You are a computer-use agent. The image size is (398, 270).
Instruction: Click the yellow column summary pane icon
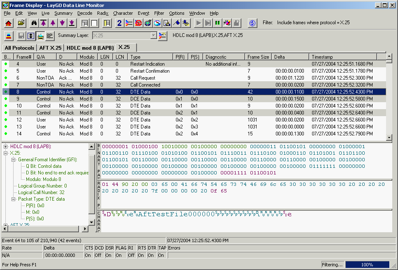point(107,23)
